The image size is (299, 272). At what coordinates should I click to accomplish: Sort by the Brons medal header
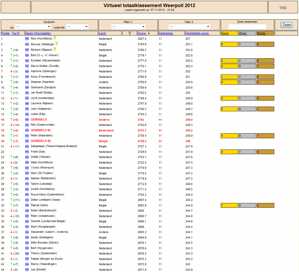coord(261,33)
